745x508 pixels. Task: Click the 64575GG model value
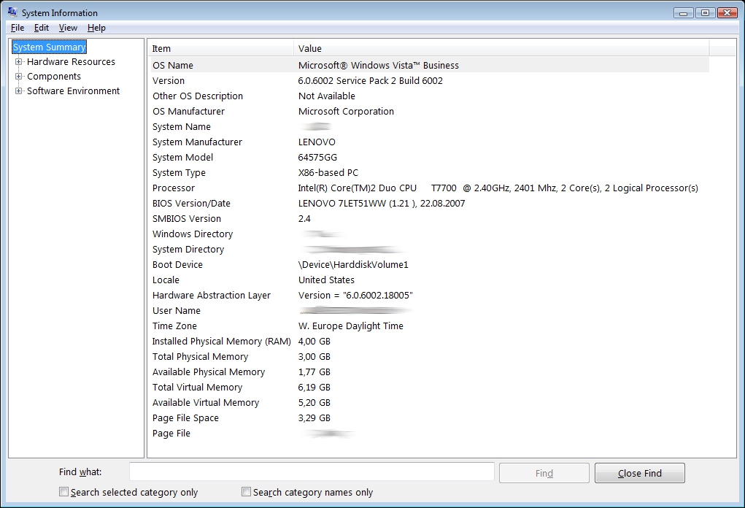tap(317, 158)
